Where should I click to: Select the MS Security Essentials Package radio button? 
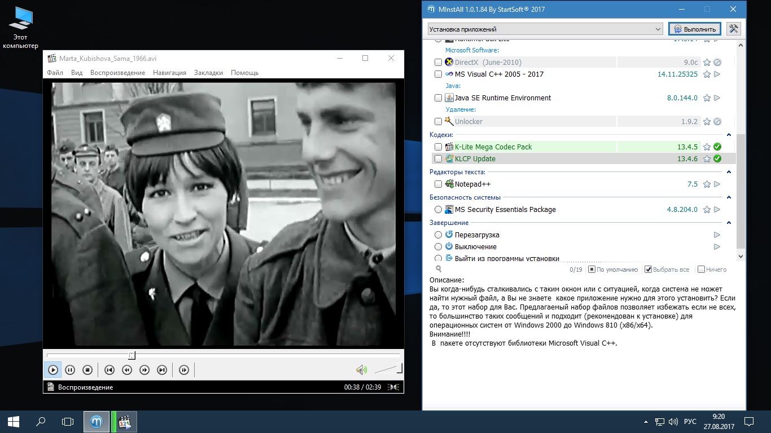[x=439, y=210]
